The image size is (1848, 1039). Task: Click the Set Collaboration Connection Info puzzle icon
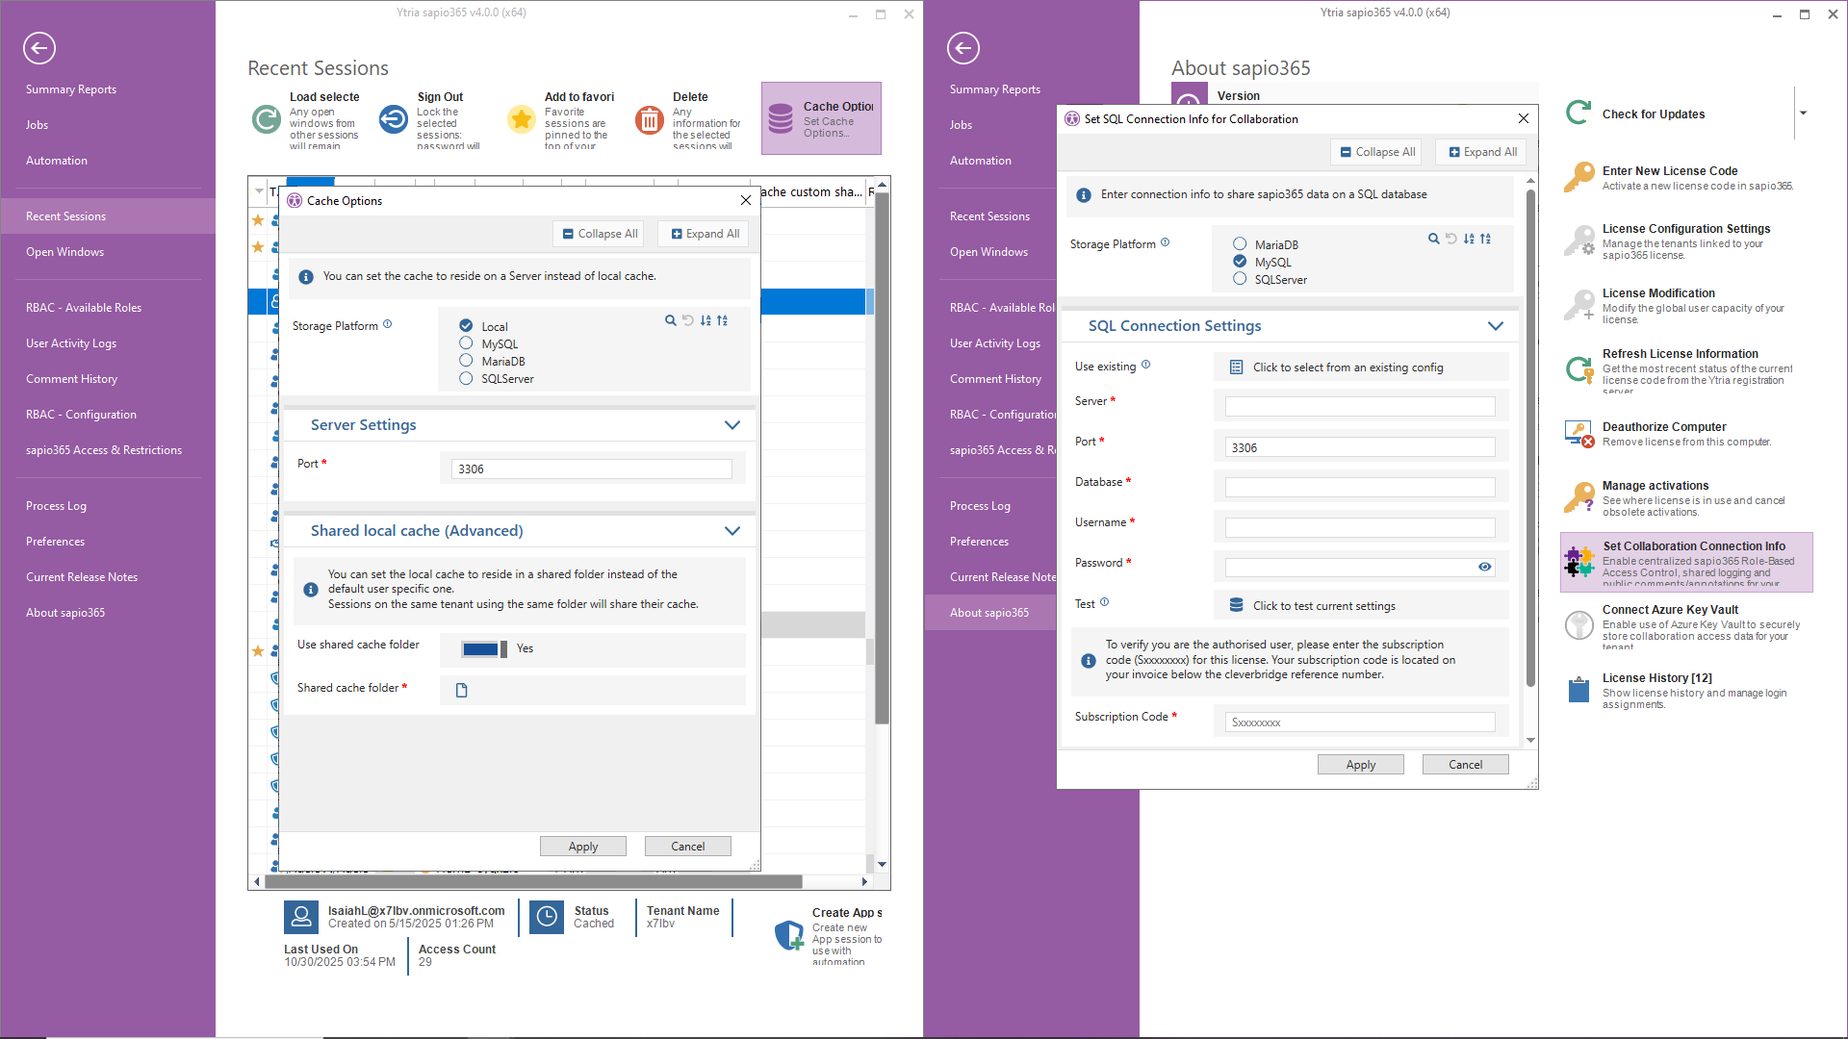1578,561
